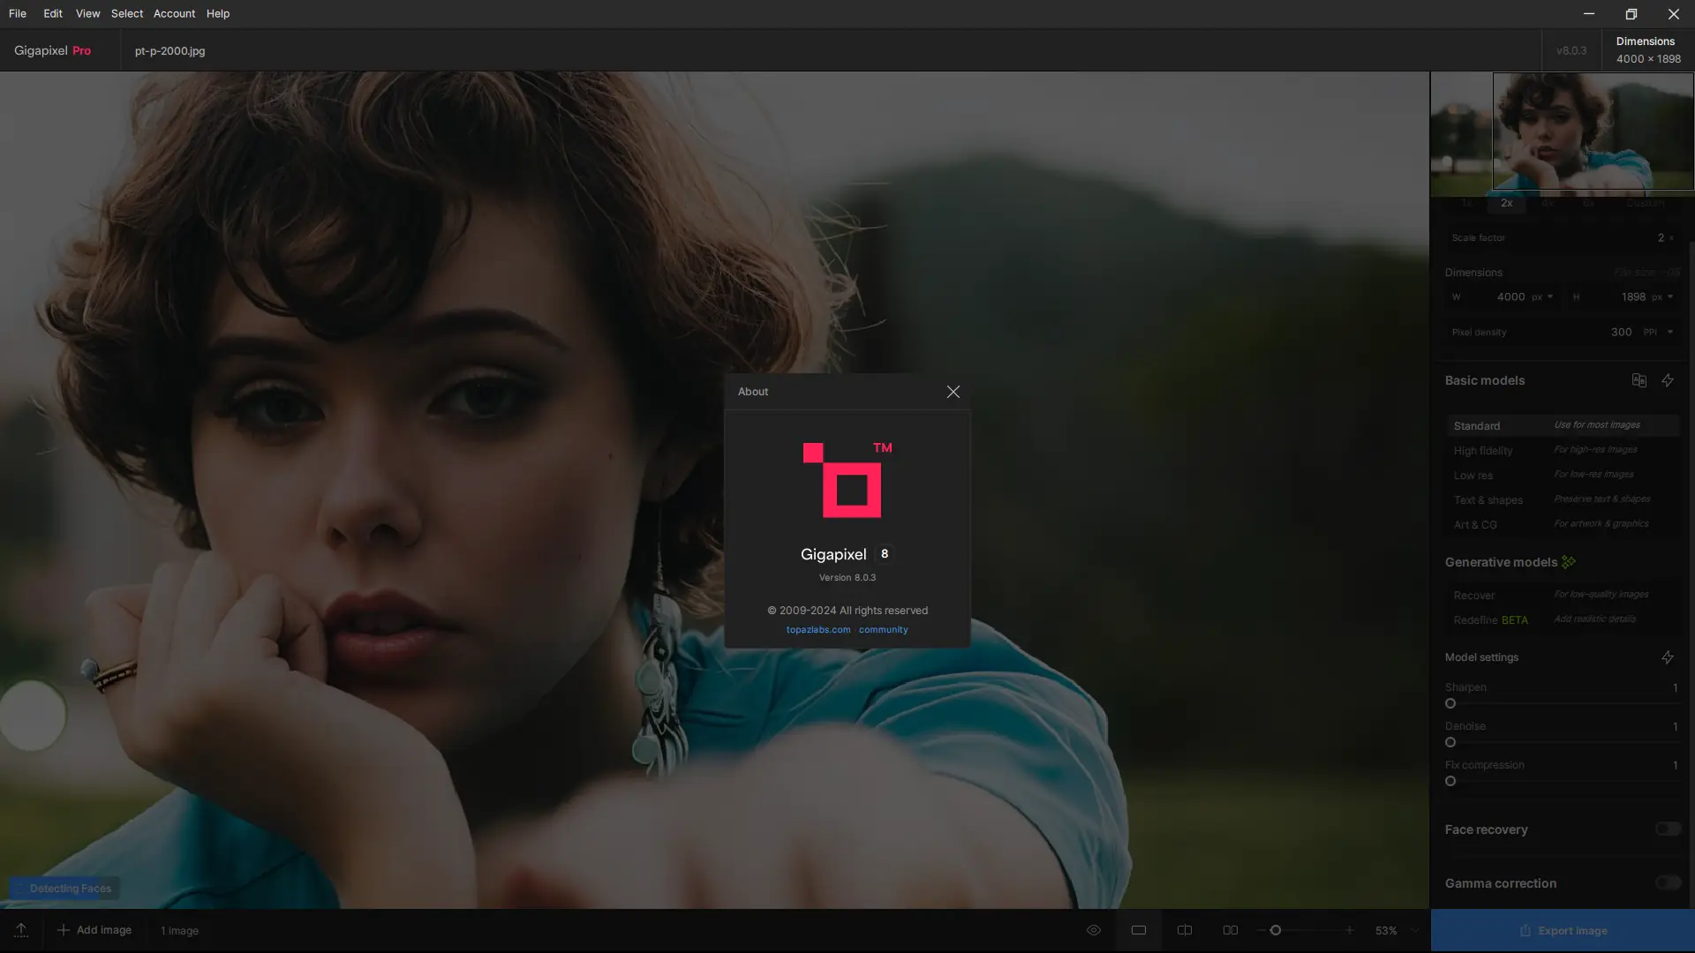1695x953 pixels.
Task: Switch to side-by-side view layout
Action: click(x=1230, y=930)
